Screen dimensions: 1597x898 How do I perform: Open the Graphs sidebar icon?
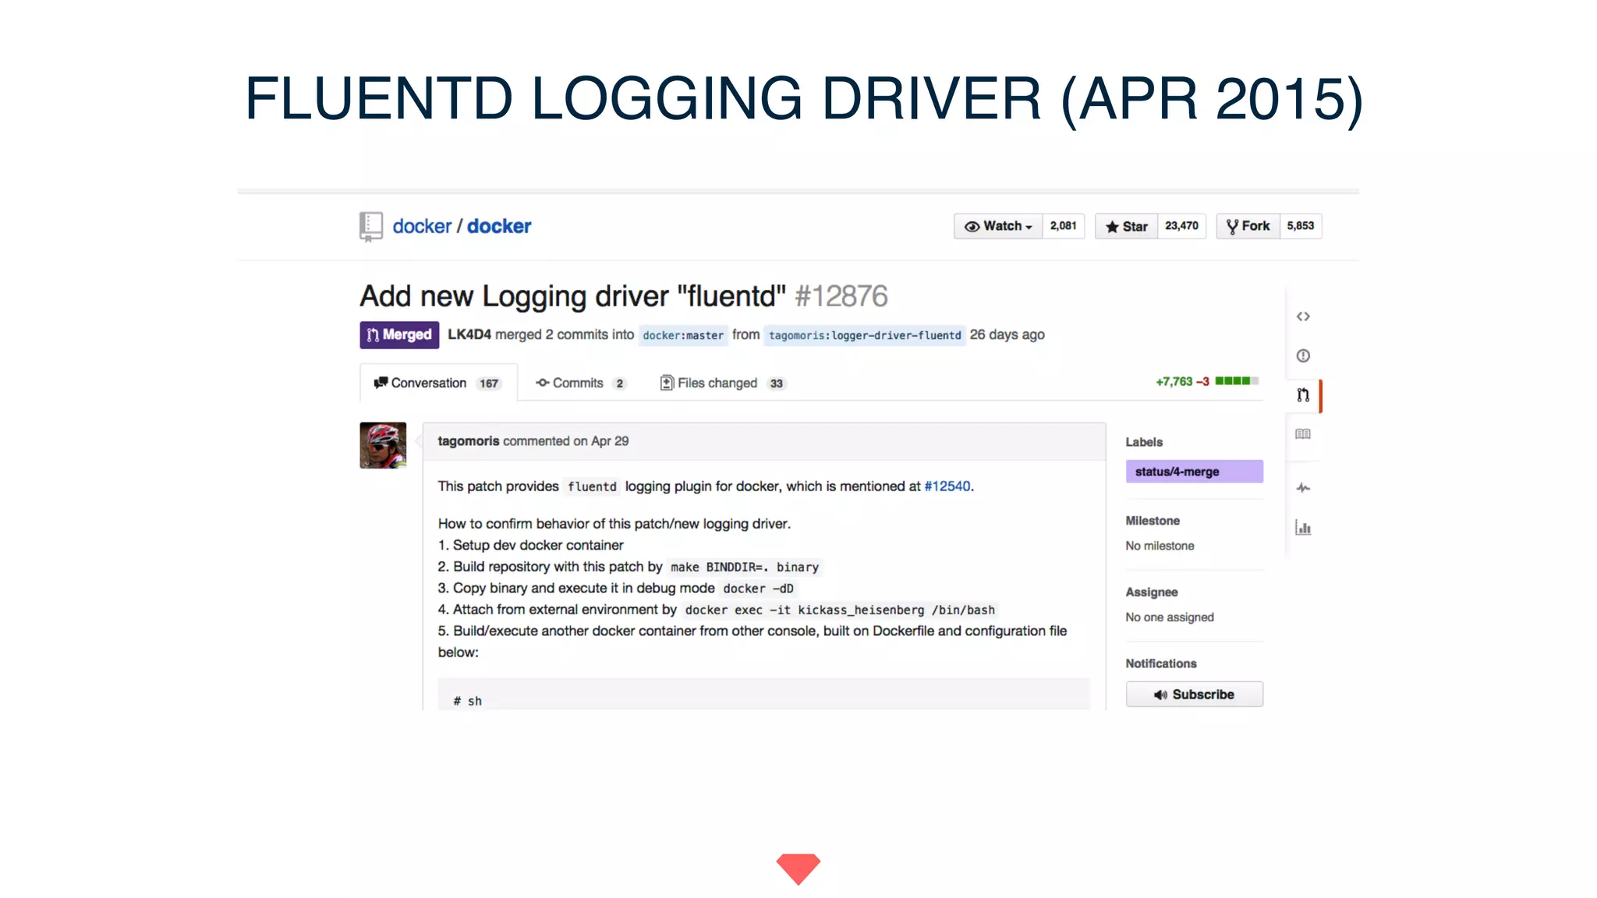[1303, 528]
